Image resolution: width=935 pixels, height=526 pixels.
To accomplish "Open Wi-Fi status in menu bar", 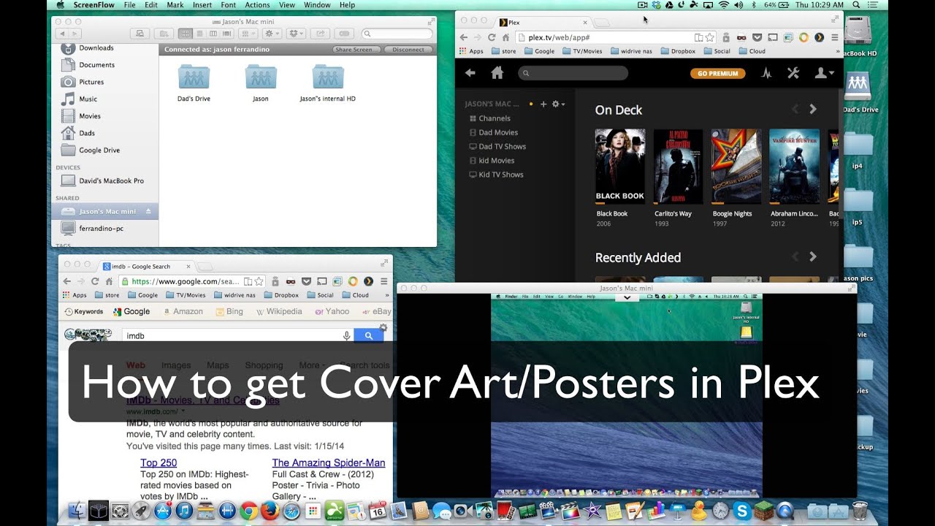I will (x=724, y=5).
